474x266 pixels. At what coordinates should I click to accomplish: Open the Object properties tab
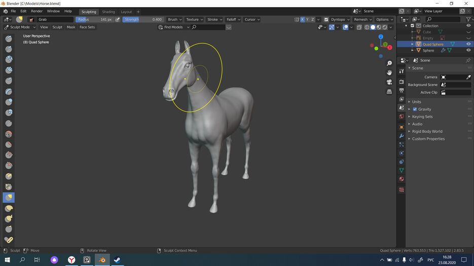pyautogui.click(x=402, y=127)
